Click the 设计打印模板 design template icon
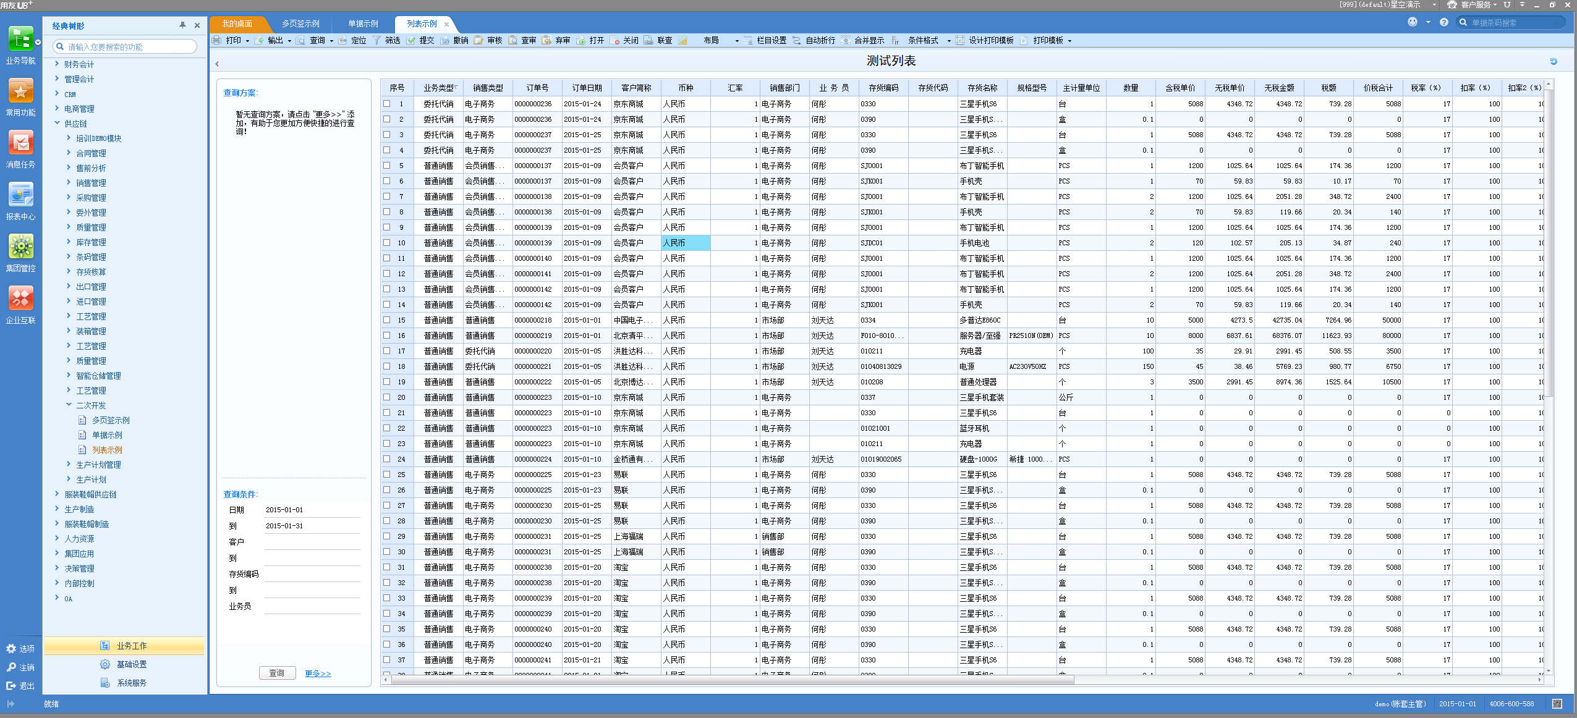The image size is (1577, 718). tap(960, 40)
